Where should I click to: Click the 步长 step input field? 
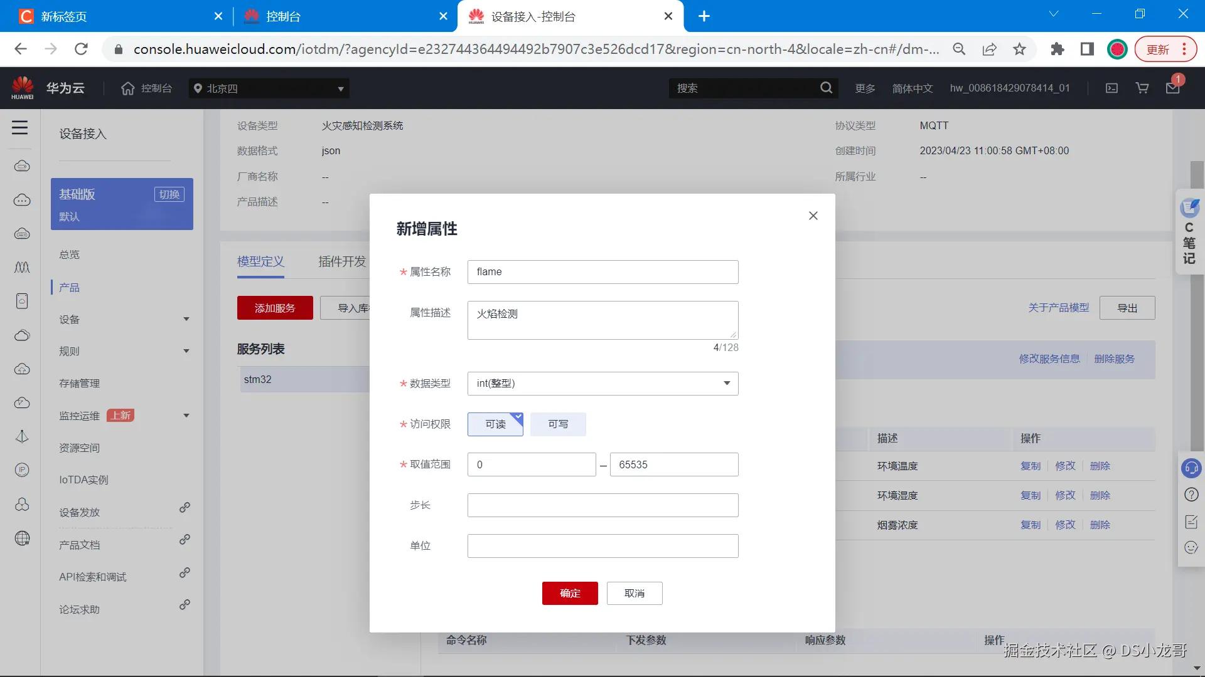602,505
